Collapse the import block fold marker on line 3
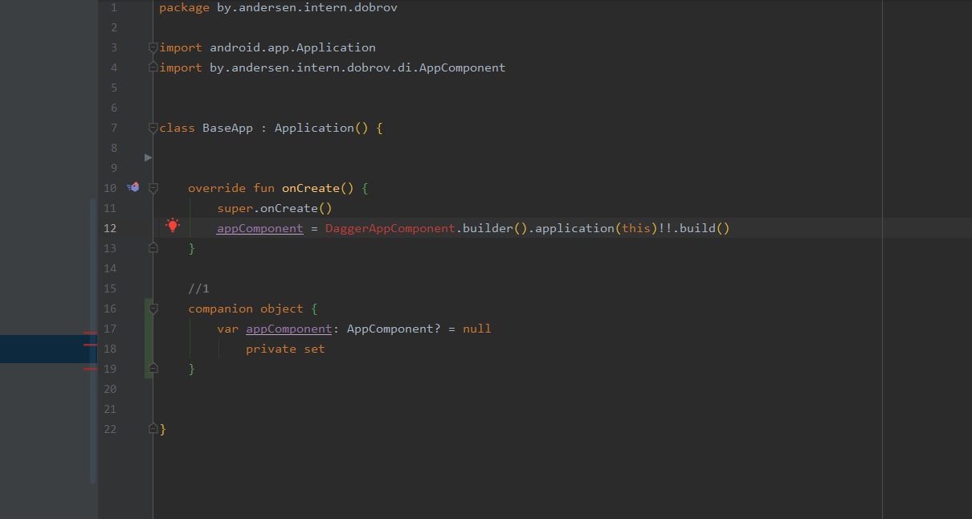972x519 pixels. [x=153, y=48]
